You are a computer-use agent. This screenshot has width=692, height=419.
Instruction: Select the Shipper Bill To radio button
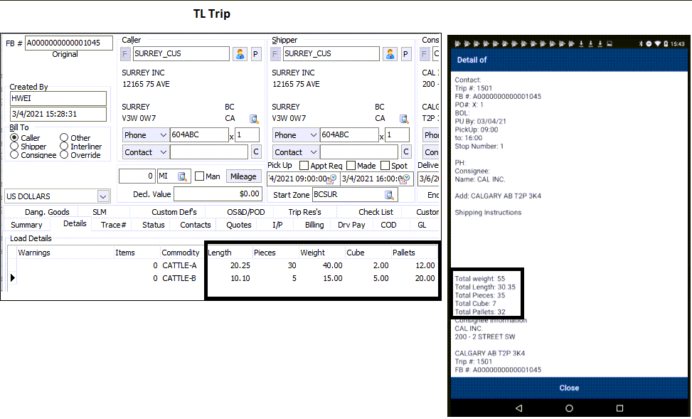coord(14,147)
